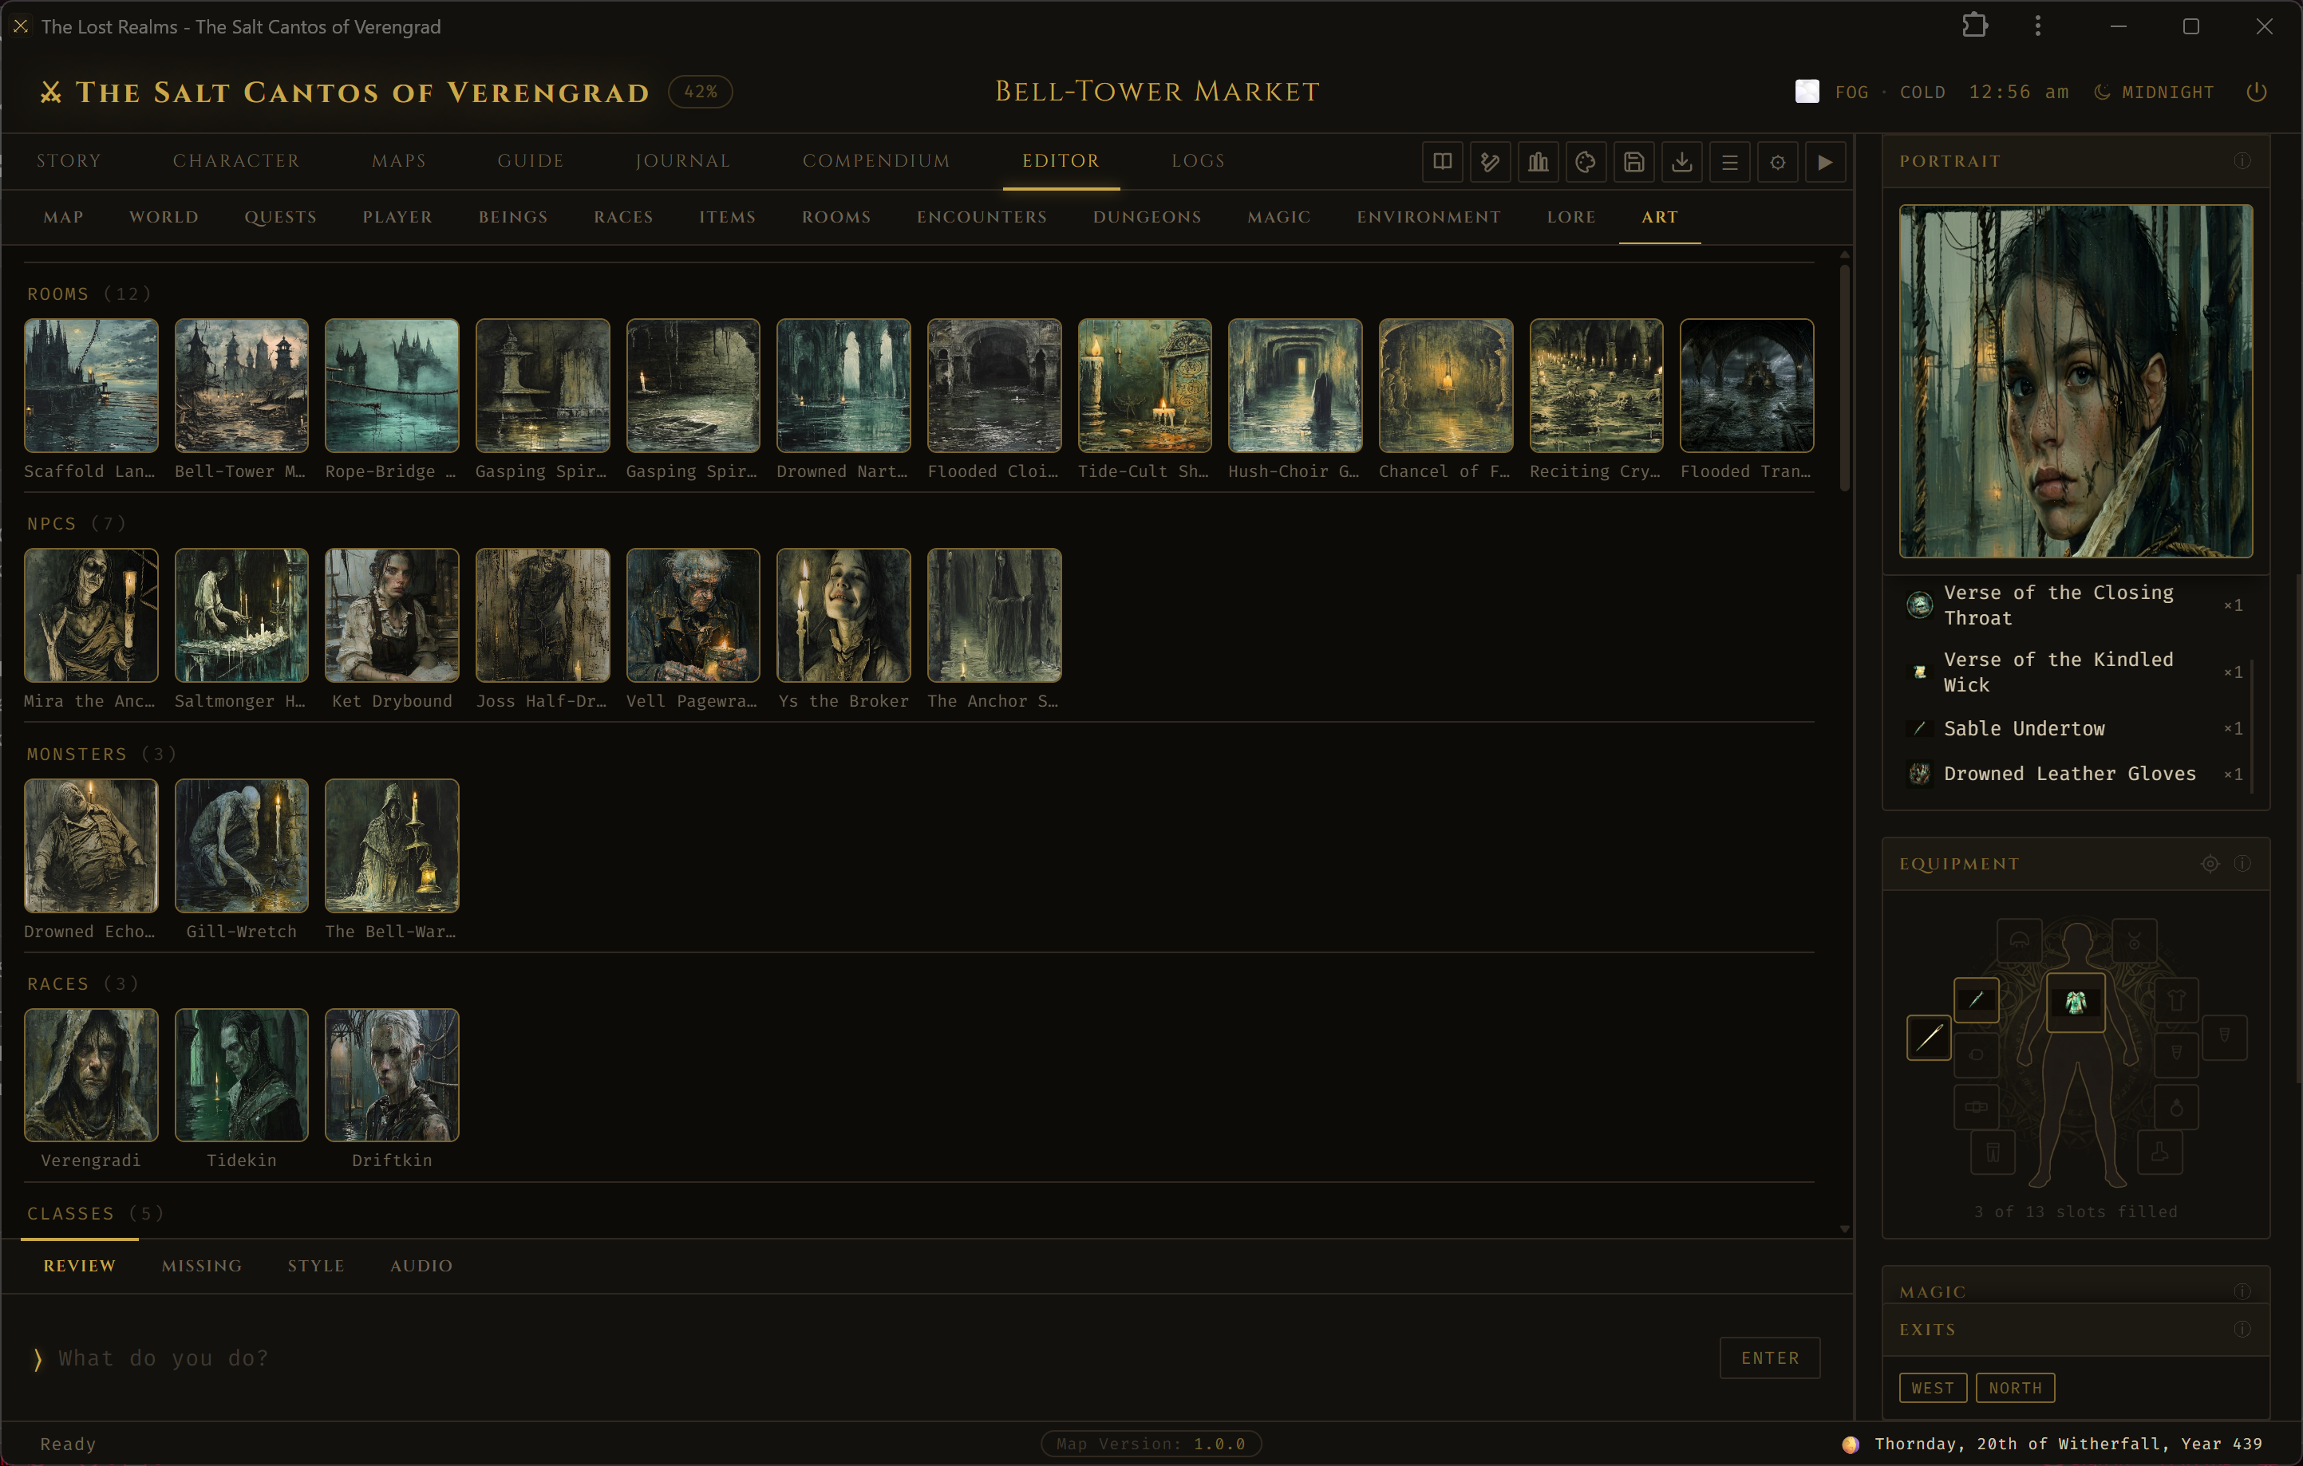Switch to the Style tab
2303x1466 pixels.
click(316, 1265)
